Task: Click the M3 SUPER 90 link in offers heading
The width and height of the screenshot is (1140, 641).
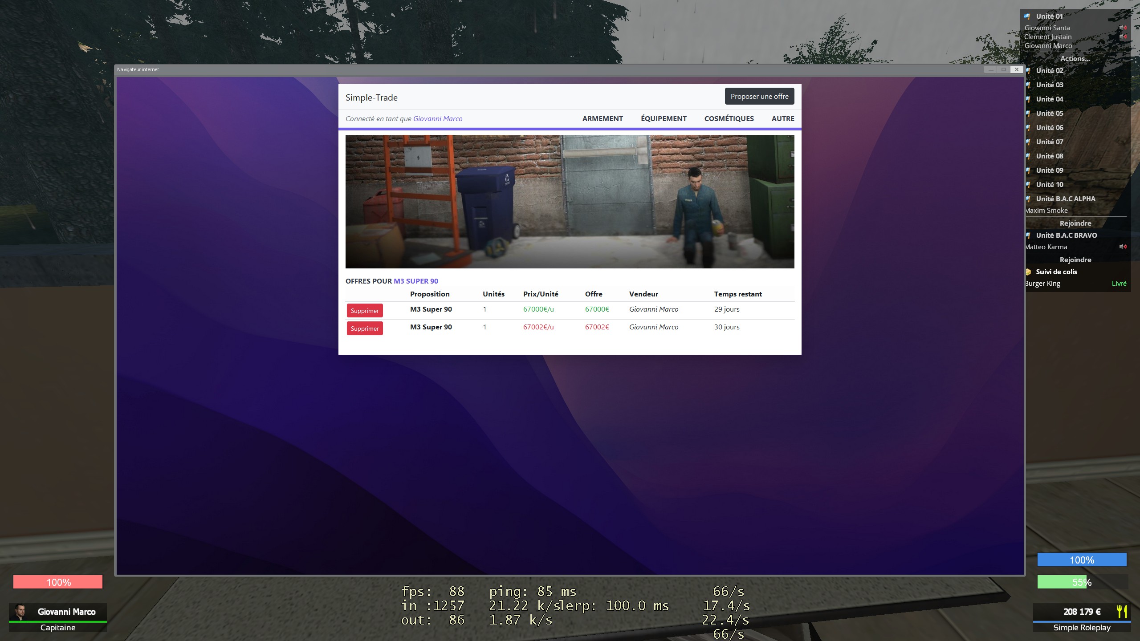Action: pyautogui.click(x=416, y=281)
